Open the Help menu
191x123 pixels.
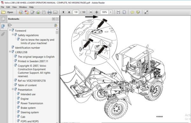pos(31,7)
